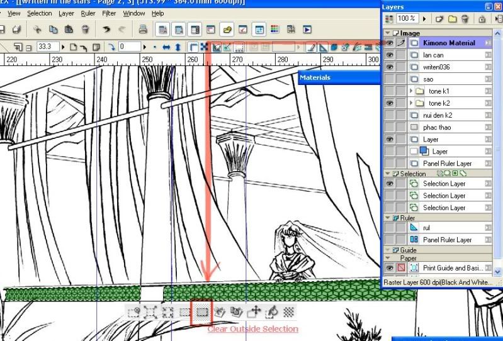Click the trash Delete icon in the main toolbar

[x=85, y=30]
